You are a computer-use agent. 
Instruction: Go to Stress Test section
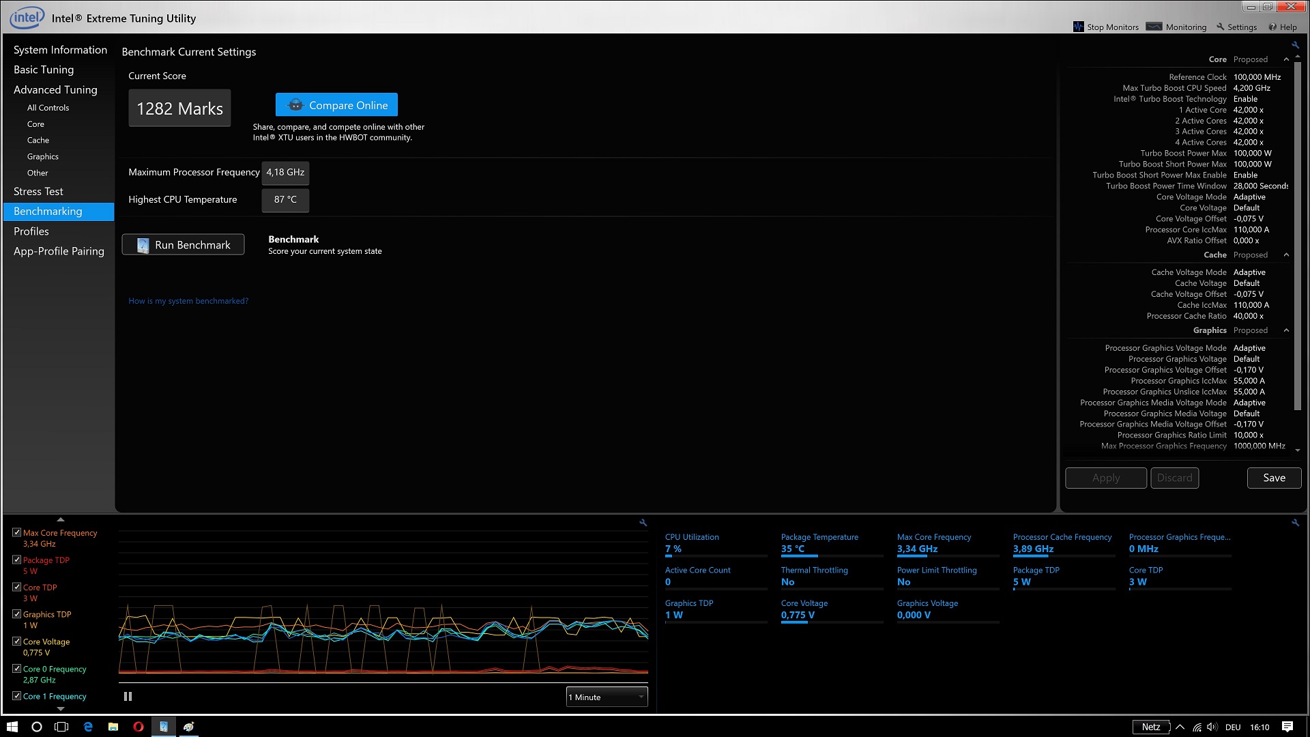(x=38, y=192)
